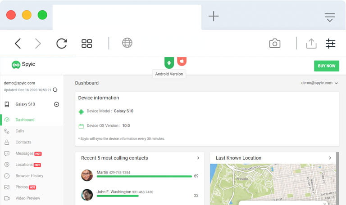Click the Spyic logo

click(23, 65)
